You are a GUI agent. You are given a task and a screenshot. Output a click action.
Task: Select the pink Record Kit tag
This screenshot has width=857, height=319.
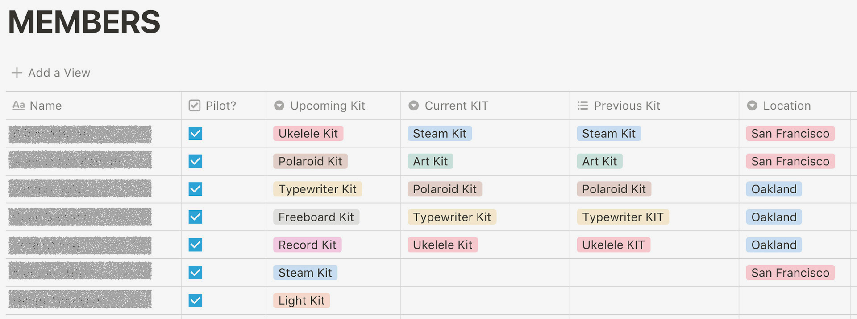point(308,245)
